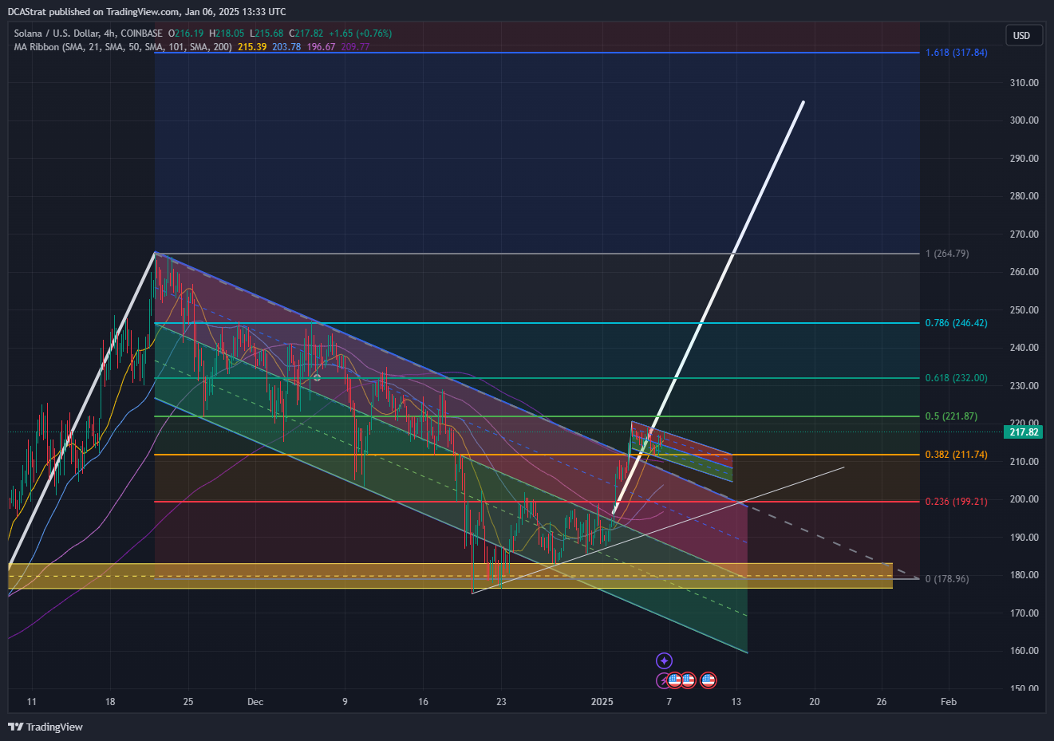This screenshot has width=1054, height=741.
Task: Open the purple star event marker
Action: pos(664,660)
